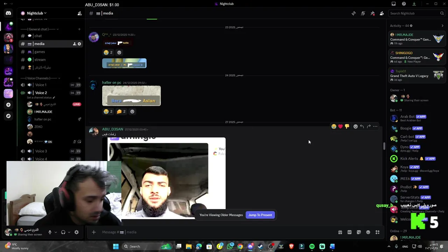This screenshot has height=252, width=448.
Task: Open gift icon in message bar
Action: [340, 232]
